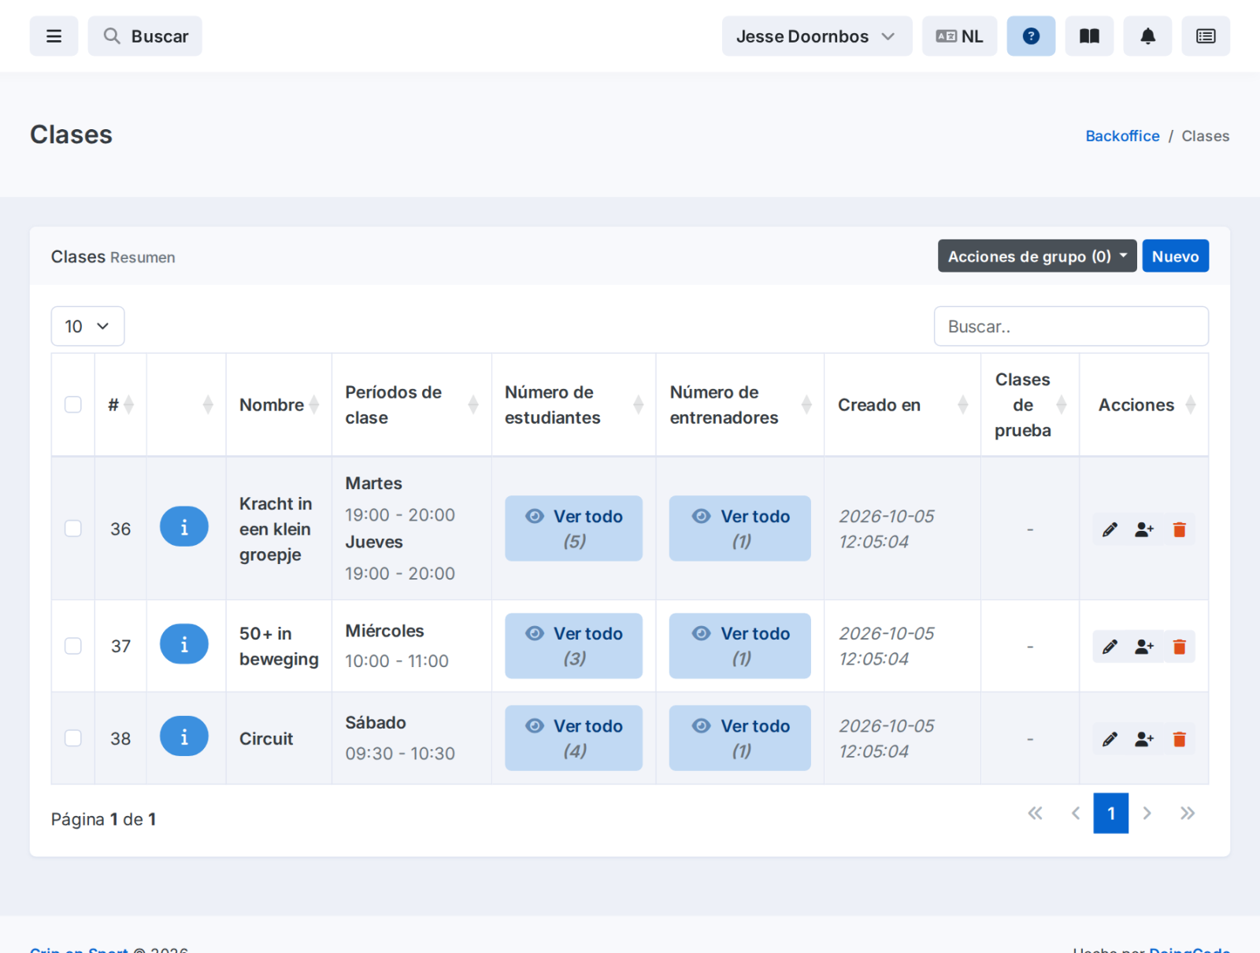The width and height of the screenshot is (1260, 953).
Task: Expand the Jesse Doornbos user dropdown
Action: click(817, 36)
